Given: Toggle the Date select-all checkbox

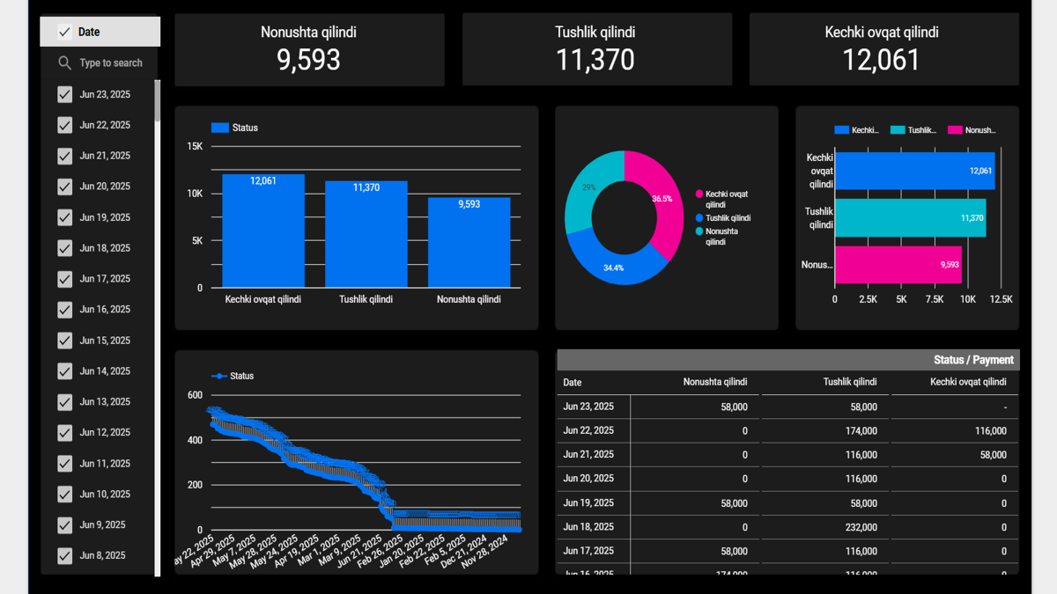Looking at the screenshot, I should coord(64,32).
